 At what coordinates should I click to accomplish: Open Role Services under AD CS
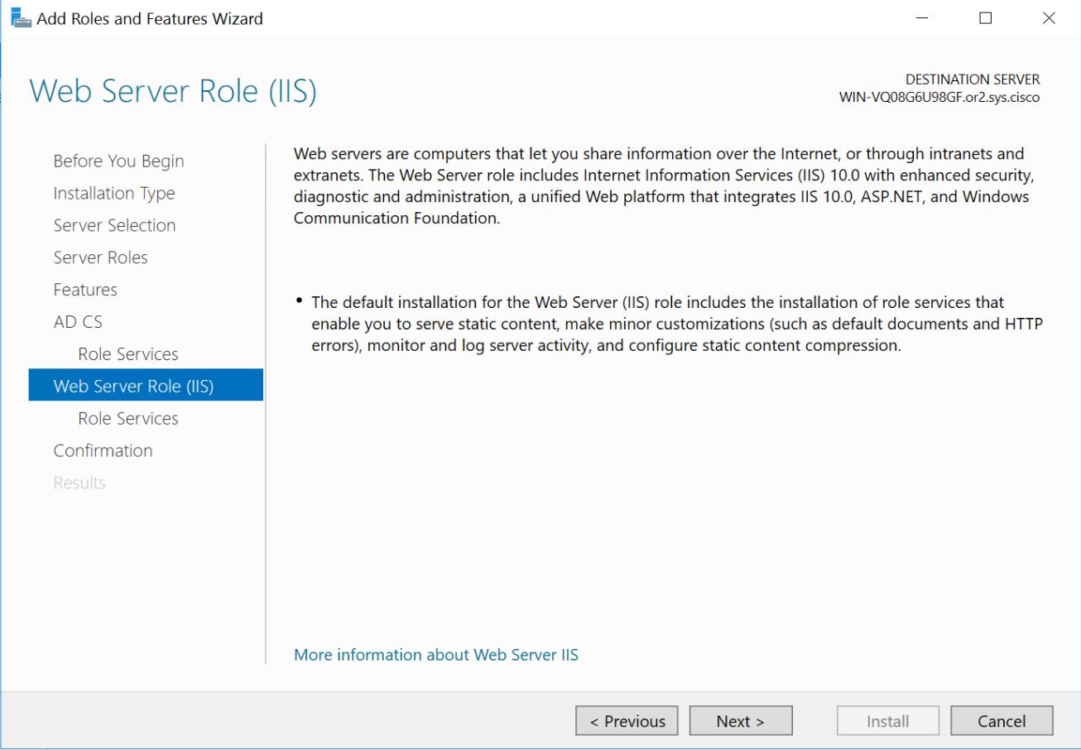pos(128,354)
